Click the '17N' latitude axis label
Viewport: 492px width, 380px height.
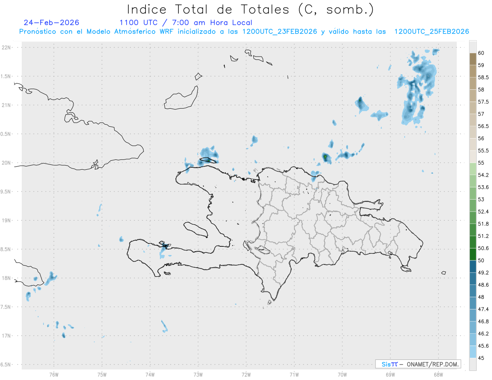(7, 336)
